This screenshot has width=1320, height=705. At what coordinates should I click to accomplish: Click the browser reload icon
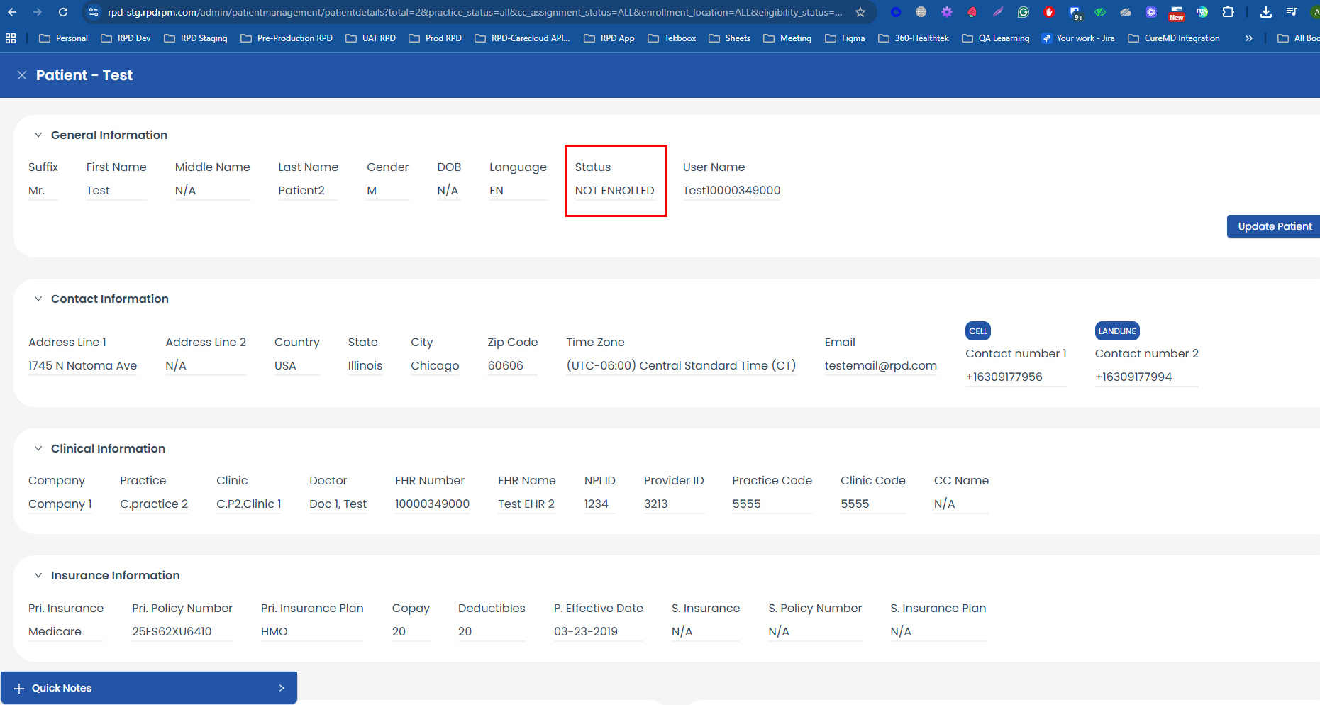(63, 12)
